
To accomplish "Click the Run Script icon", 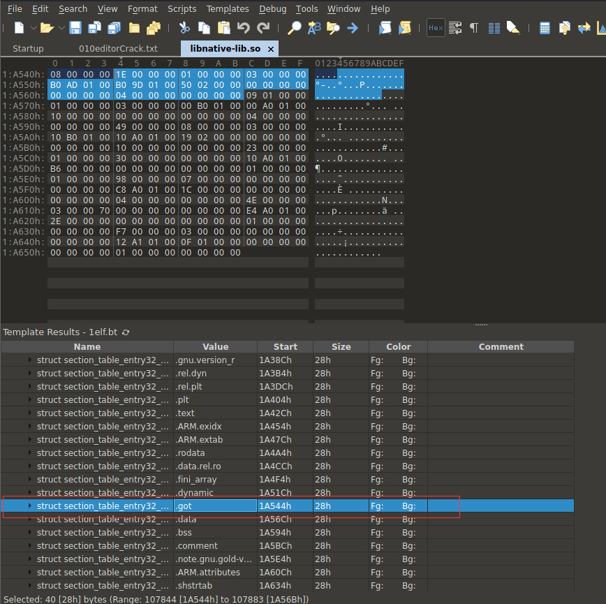I will tap(385, 28).
